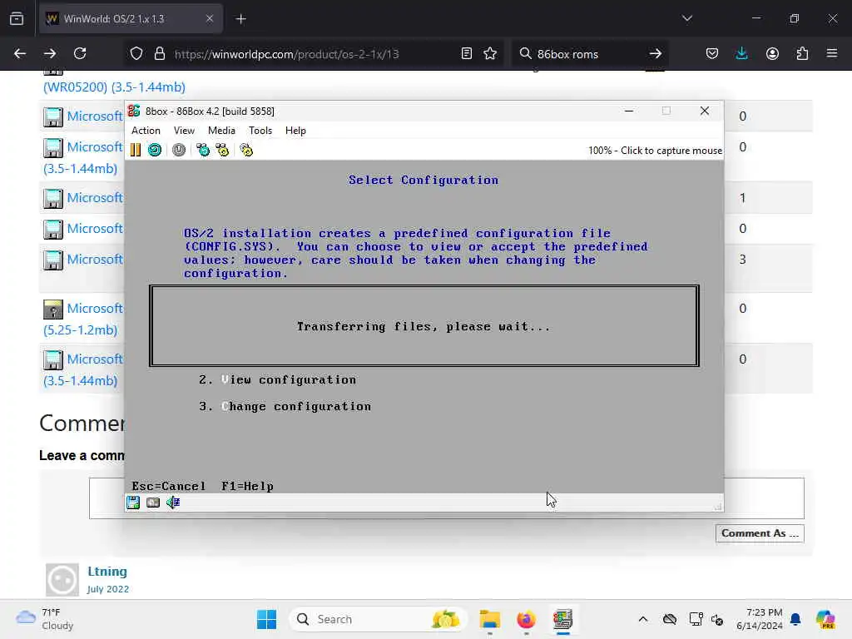Open File Explorer from taskbar
Screen dimensions: 852x639
(x=489, y=619)
